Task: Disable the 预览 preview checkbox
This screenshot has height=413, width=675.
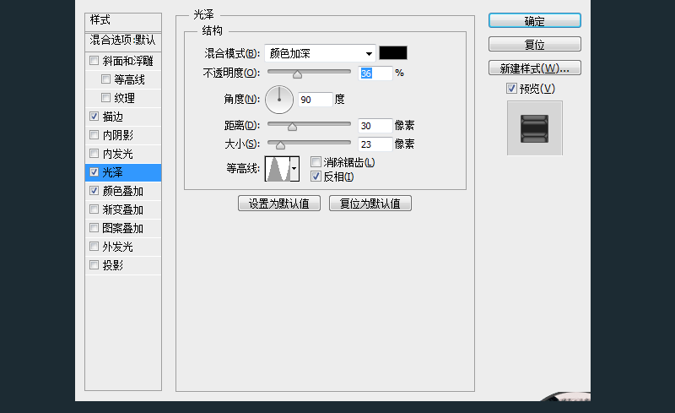Action: click(511, 89)
